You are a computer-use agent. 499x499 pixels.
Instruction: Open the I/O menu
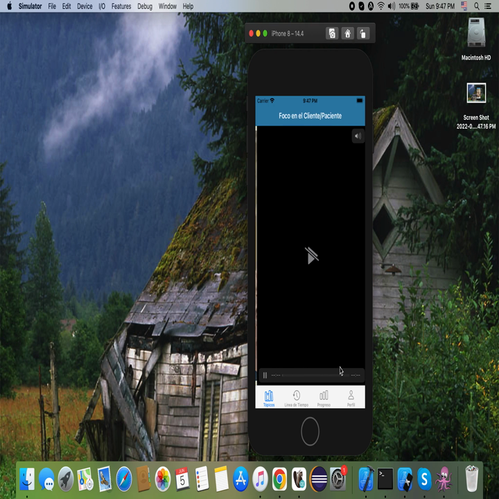click(x=102, y=6)
